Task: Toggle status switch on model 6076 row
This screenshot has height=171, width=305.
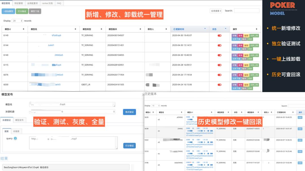Action: (219, 75)
